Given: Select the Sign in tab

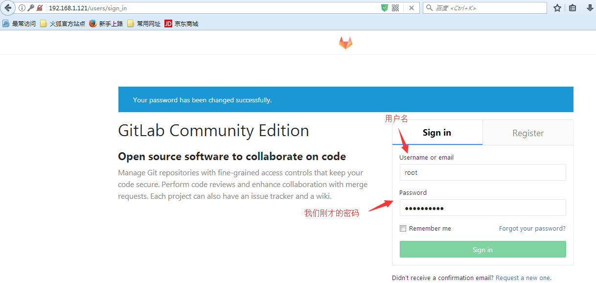Looking at the screenshot, I should pyautogui.click(x=437, y=133).
